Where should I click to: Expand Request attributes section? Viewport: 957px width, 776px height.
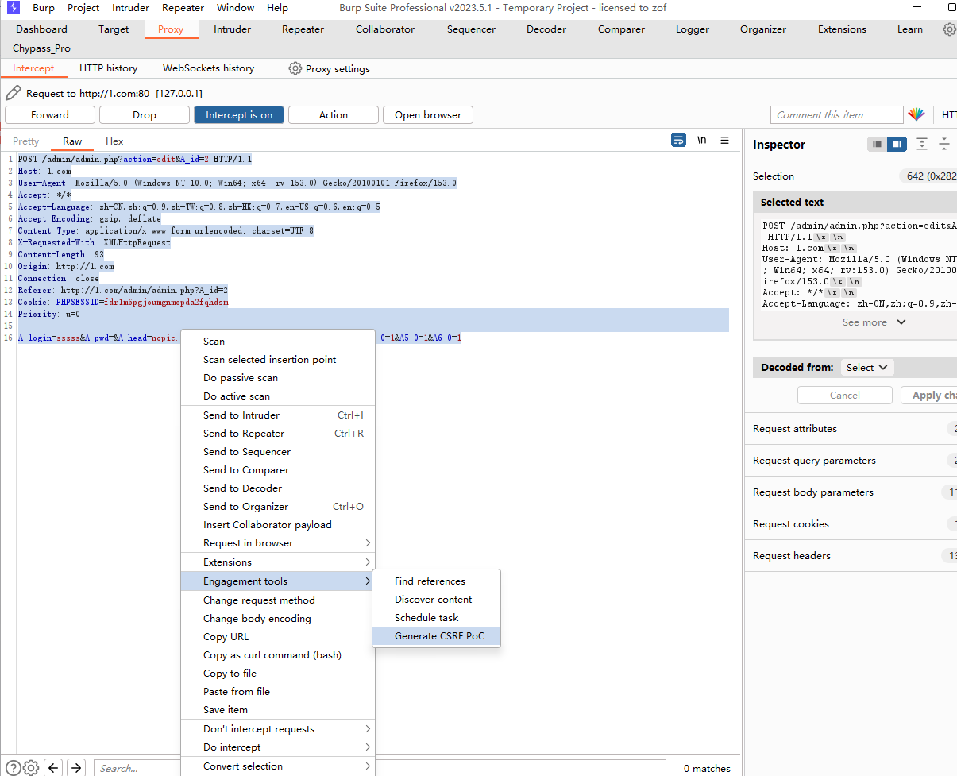(851, 429)
